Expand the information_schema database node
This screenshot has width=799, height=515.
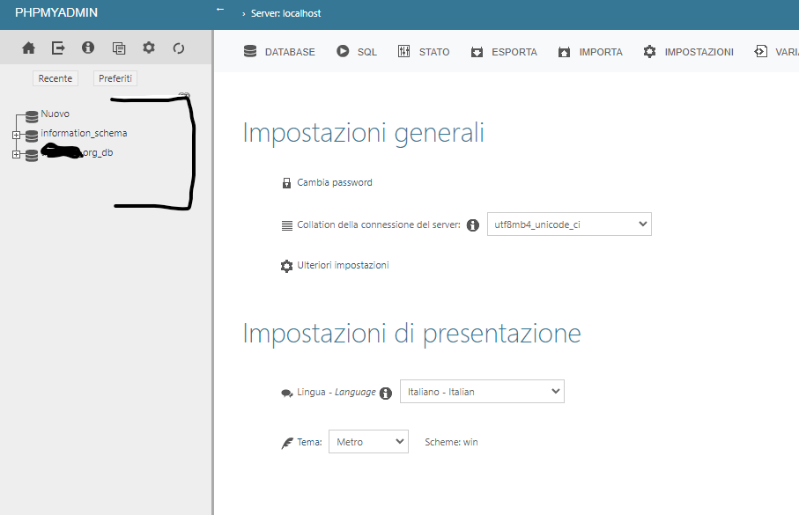16,135
